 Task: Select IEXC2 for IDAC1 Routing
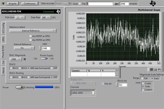click(x=20, y=77)
